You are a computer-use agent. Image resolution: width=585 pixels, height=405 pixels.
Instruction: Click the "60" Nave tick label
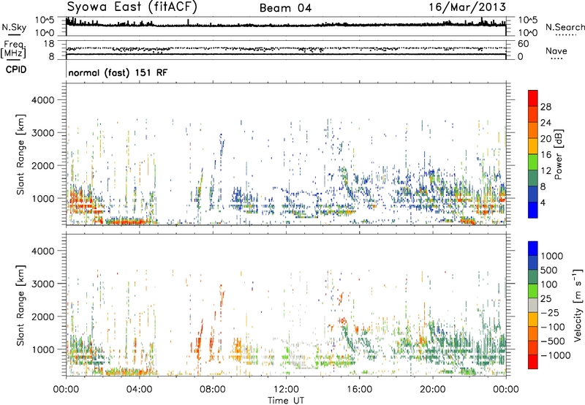point(523,44)
